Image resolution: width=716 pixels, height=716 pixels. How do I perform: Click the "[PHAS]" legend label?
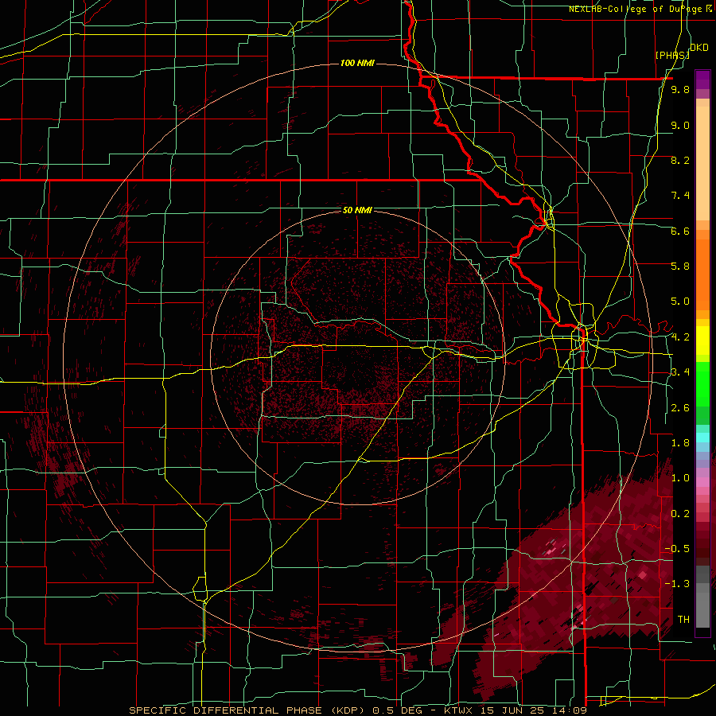(672, 55)
